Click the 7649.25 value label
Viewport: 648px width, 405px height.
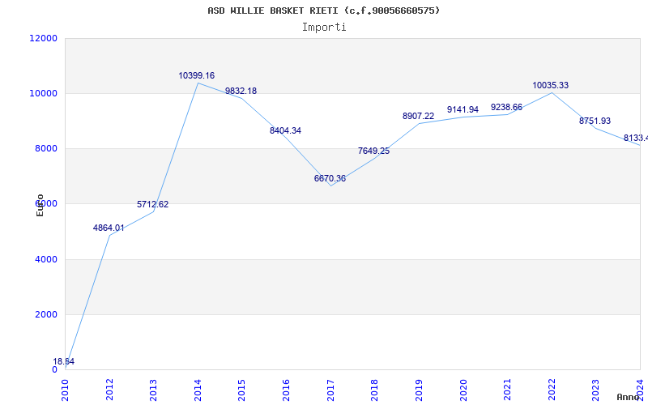(x=373, y=151)
